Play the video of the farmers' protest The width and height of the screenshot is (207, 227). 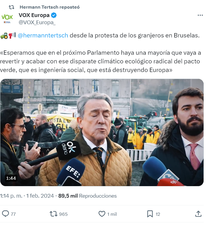[x=102, y=133]
